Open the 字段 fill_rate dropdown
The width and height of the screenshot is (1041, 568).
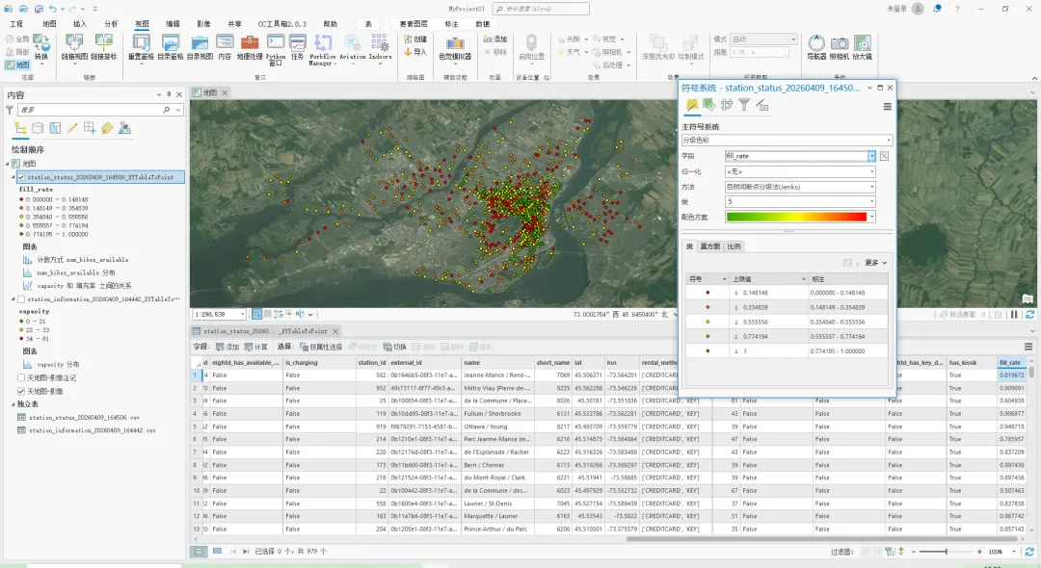click(x=870, y=155)
